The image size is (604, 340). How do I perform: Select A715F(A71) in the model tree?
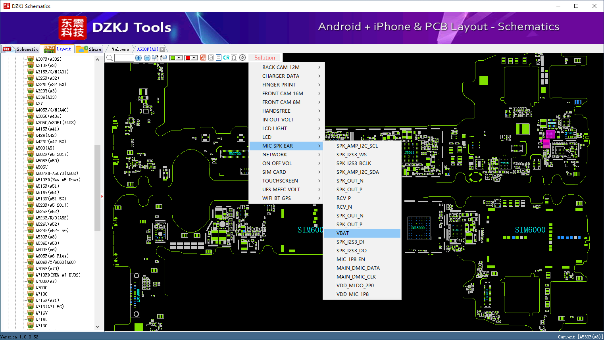[47, 300]
